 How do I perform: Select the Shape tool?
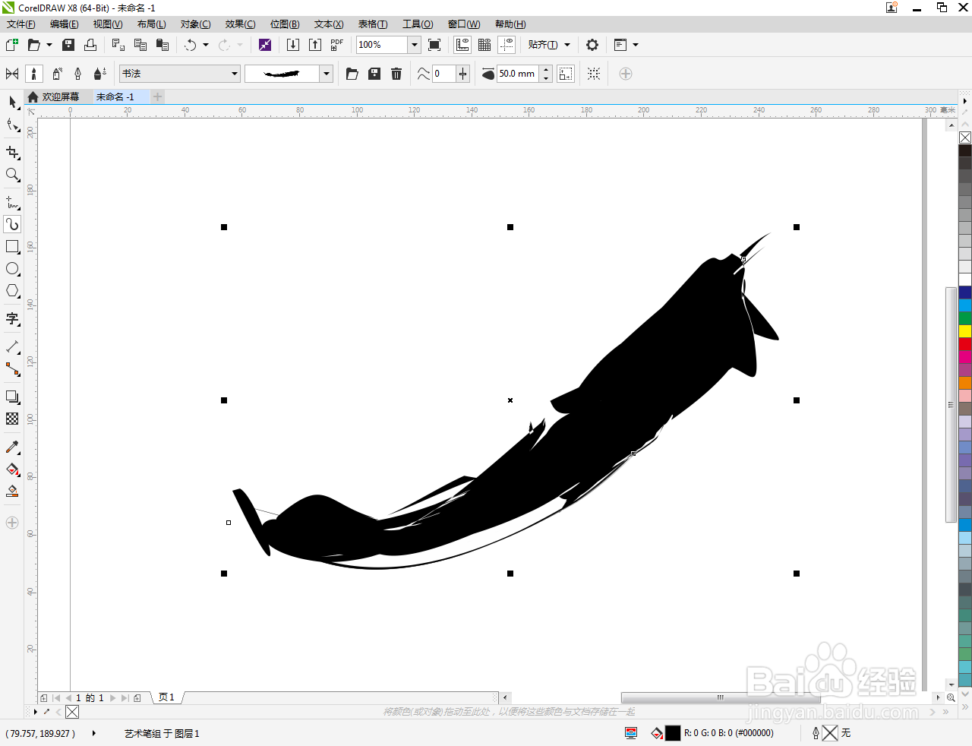pos(12,125)
